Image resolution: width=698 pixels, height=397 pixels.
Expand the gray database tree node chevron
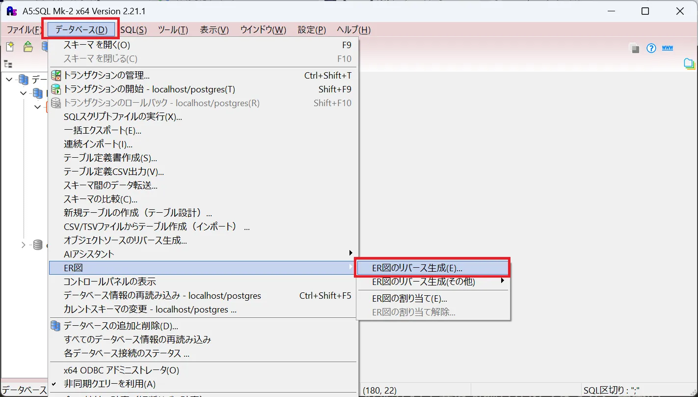[24, 245]
